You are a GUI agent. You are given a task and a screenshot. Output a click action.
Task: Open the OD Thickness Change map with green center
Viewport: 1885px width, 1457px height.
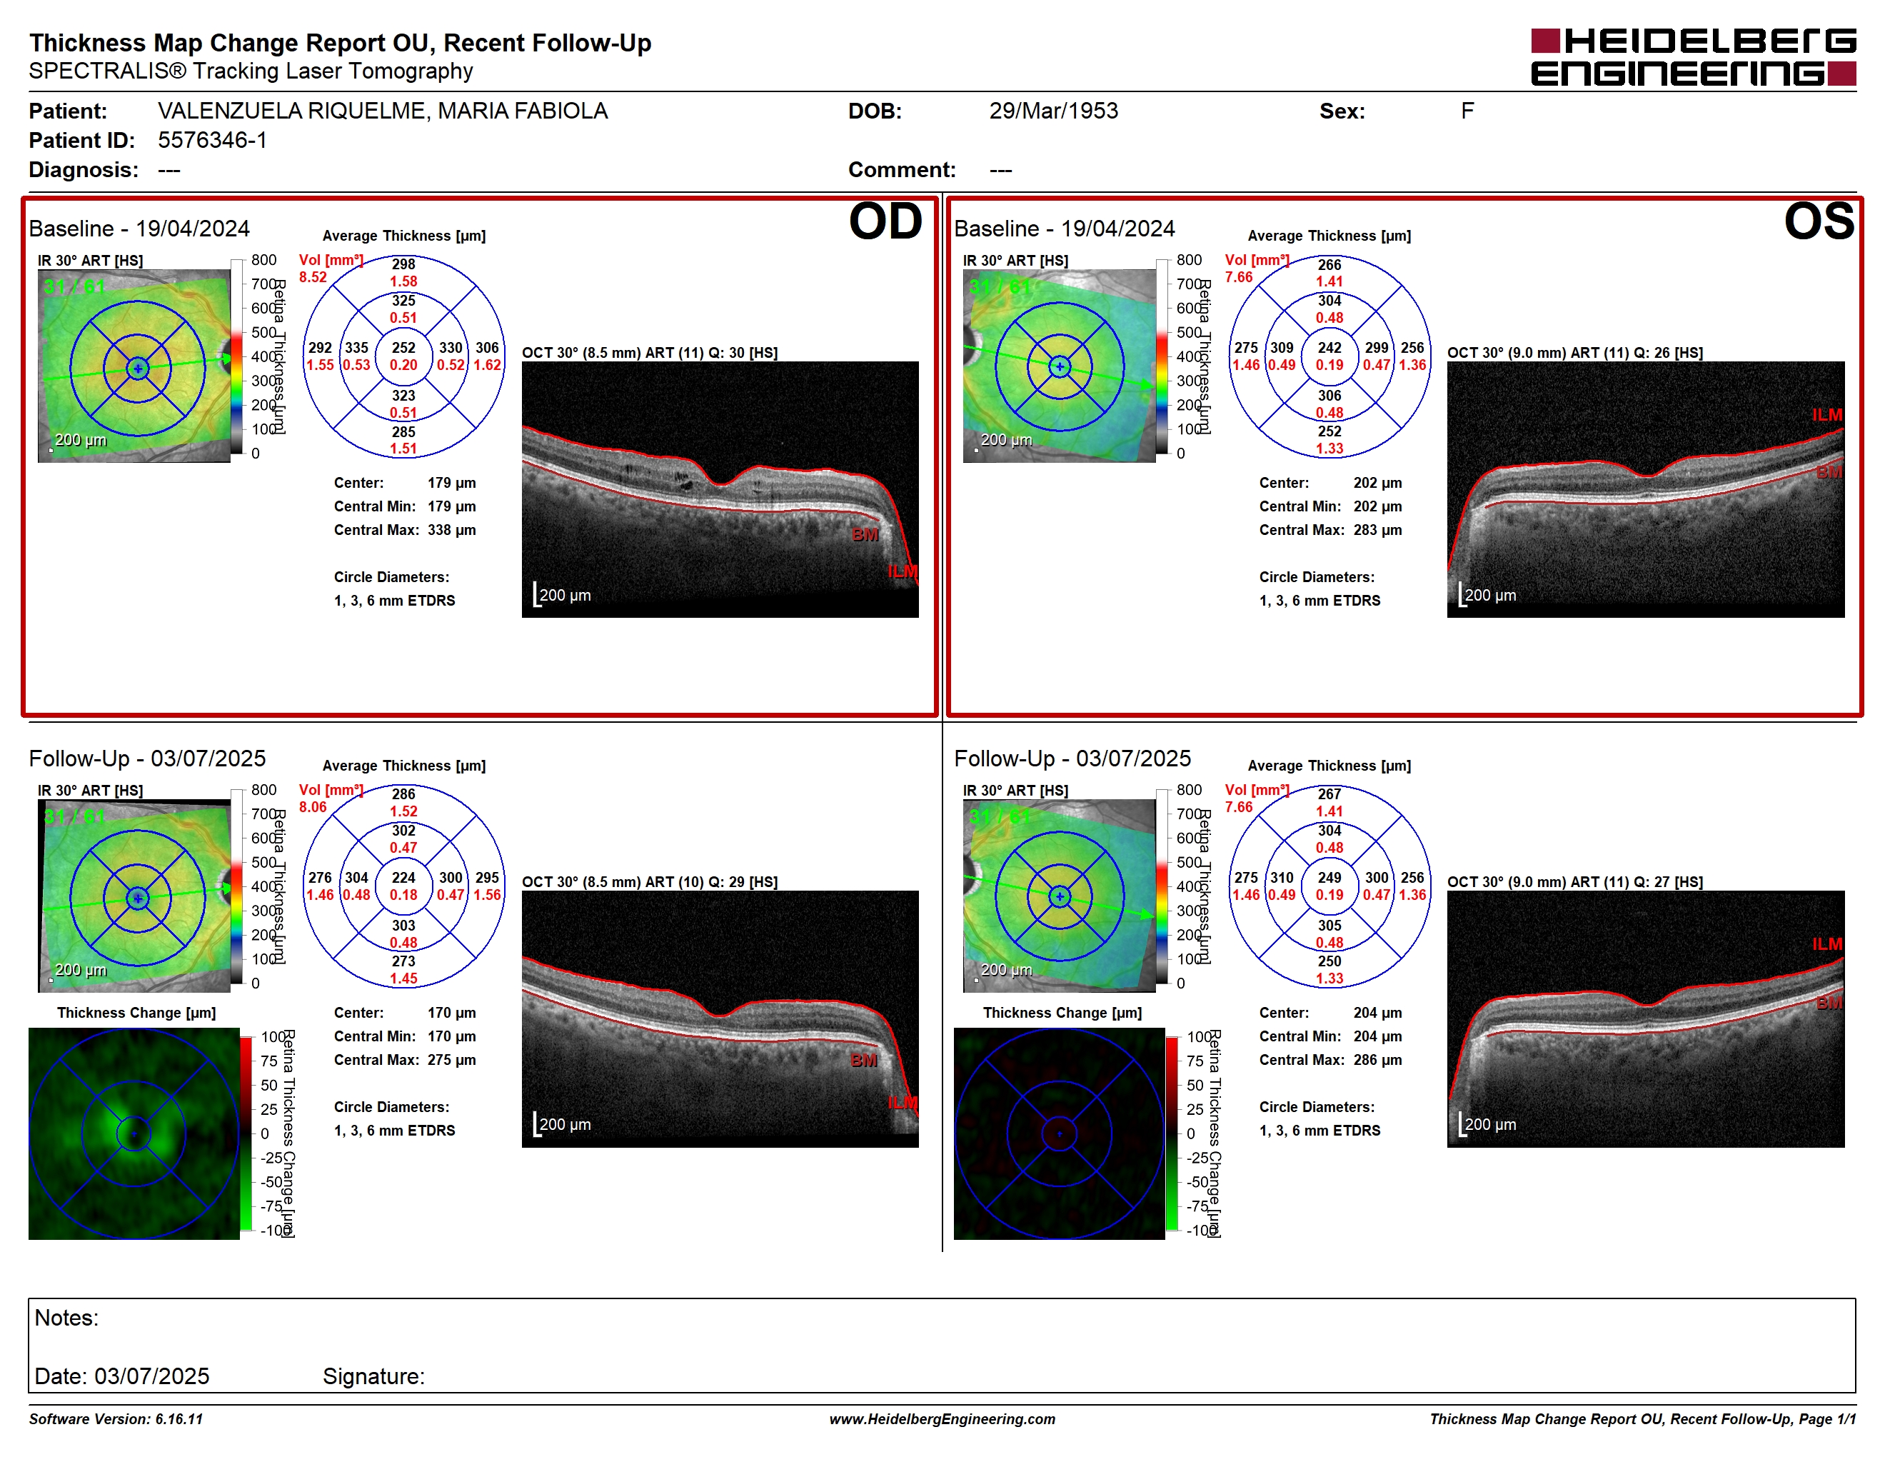pos(134,1133)
